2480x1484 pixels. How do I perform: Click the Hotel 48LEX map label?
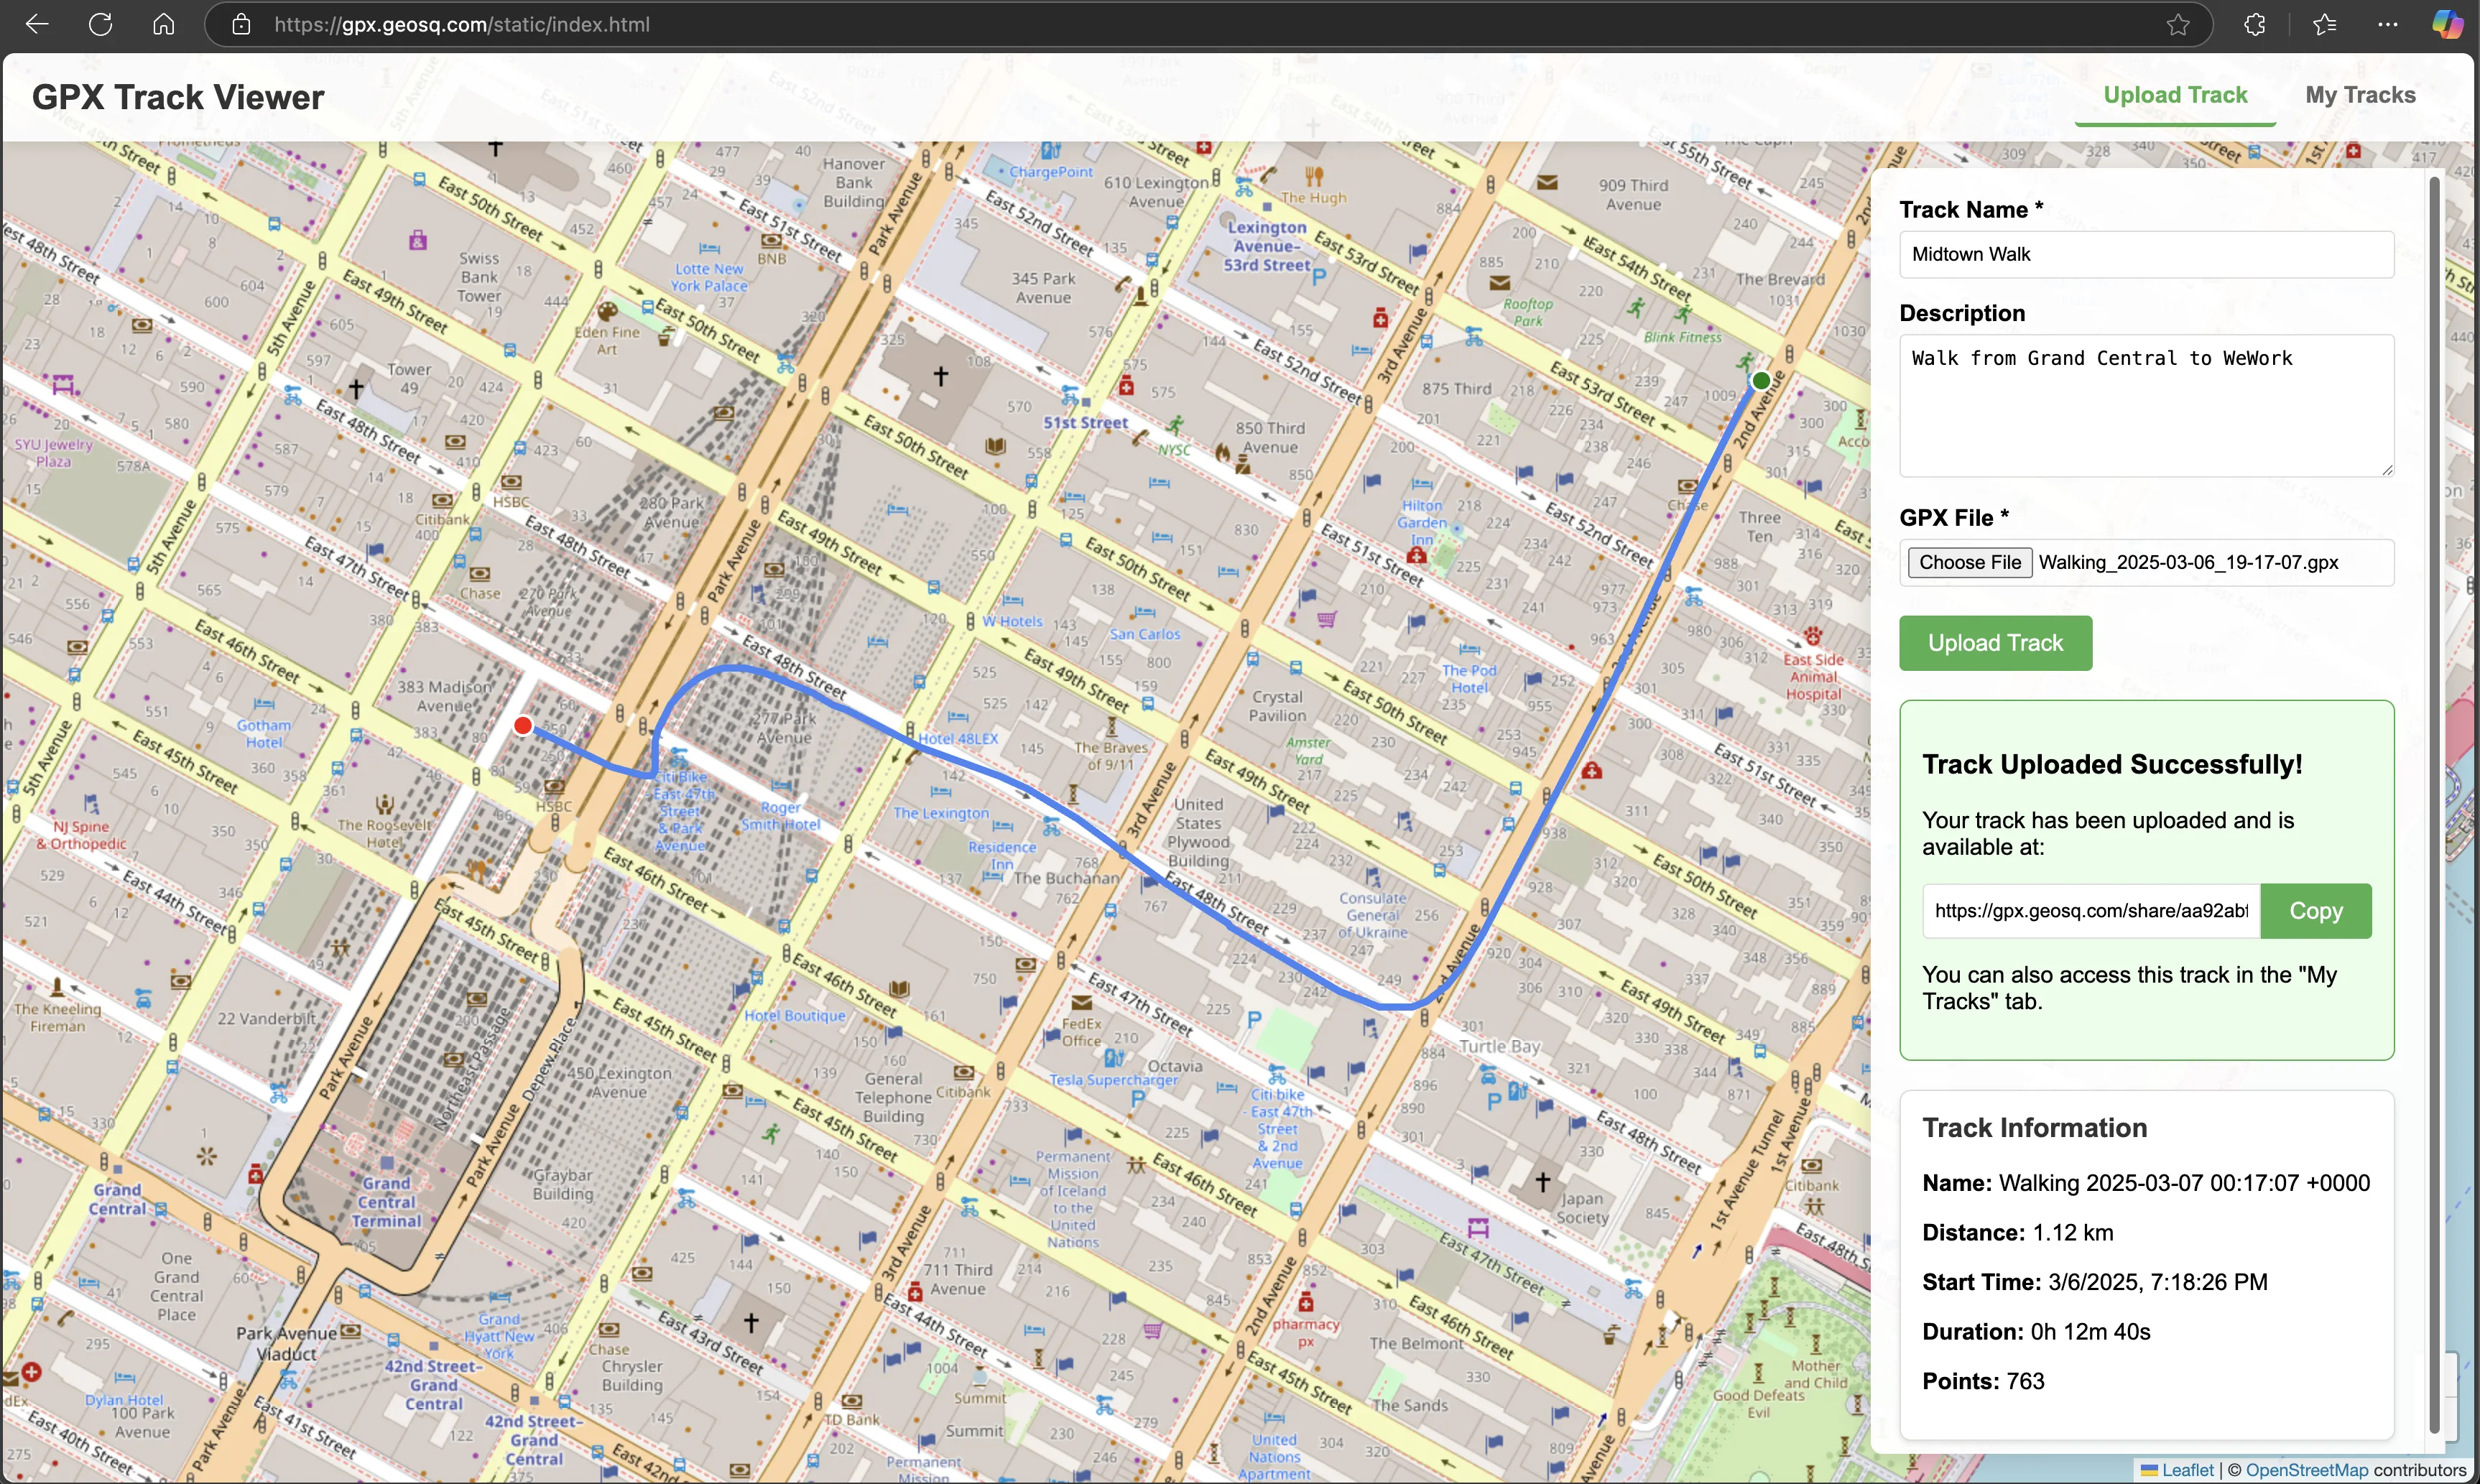[x=957, y=738]
